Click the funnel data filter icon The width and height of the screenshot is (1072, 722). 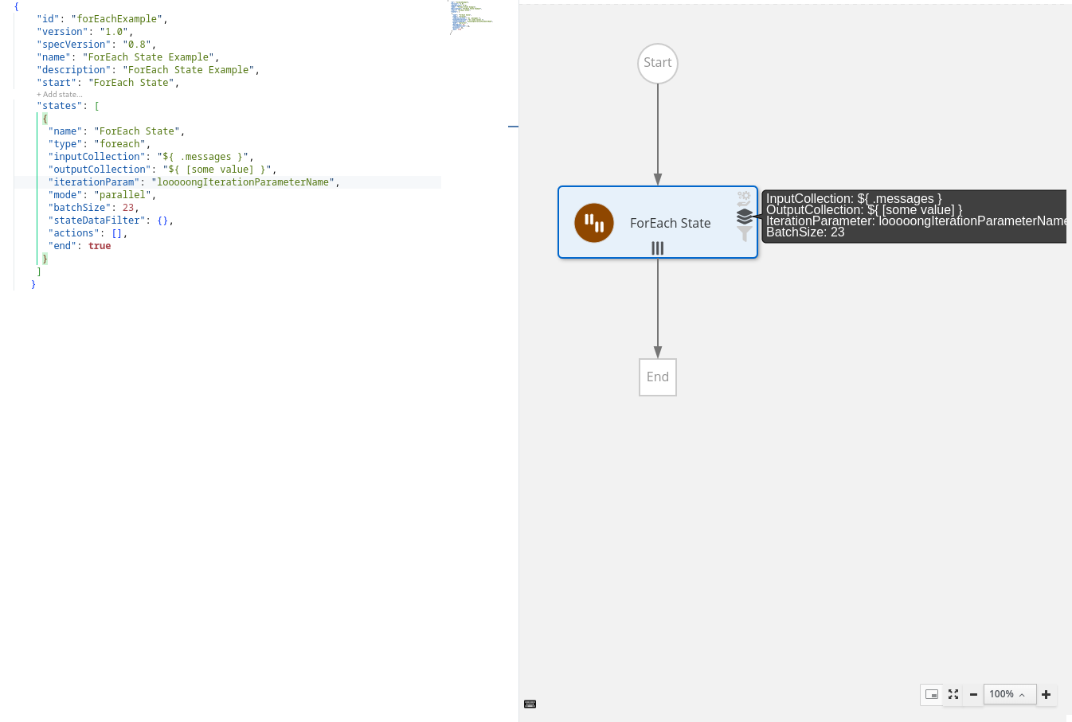coord(745,234)
